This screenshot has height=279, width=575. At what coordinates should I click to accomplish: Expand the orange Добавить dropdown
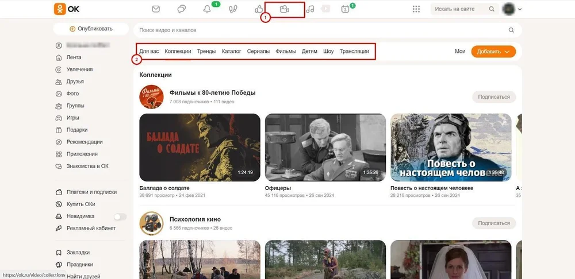pyautogui.click(x=493, y=52)
